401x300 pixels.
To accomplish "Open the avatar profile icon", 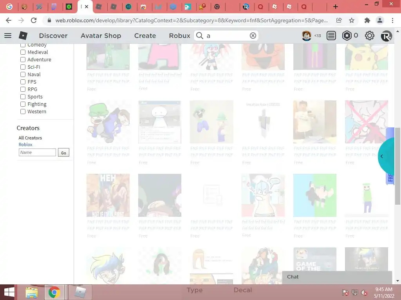I will point(307,36).
